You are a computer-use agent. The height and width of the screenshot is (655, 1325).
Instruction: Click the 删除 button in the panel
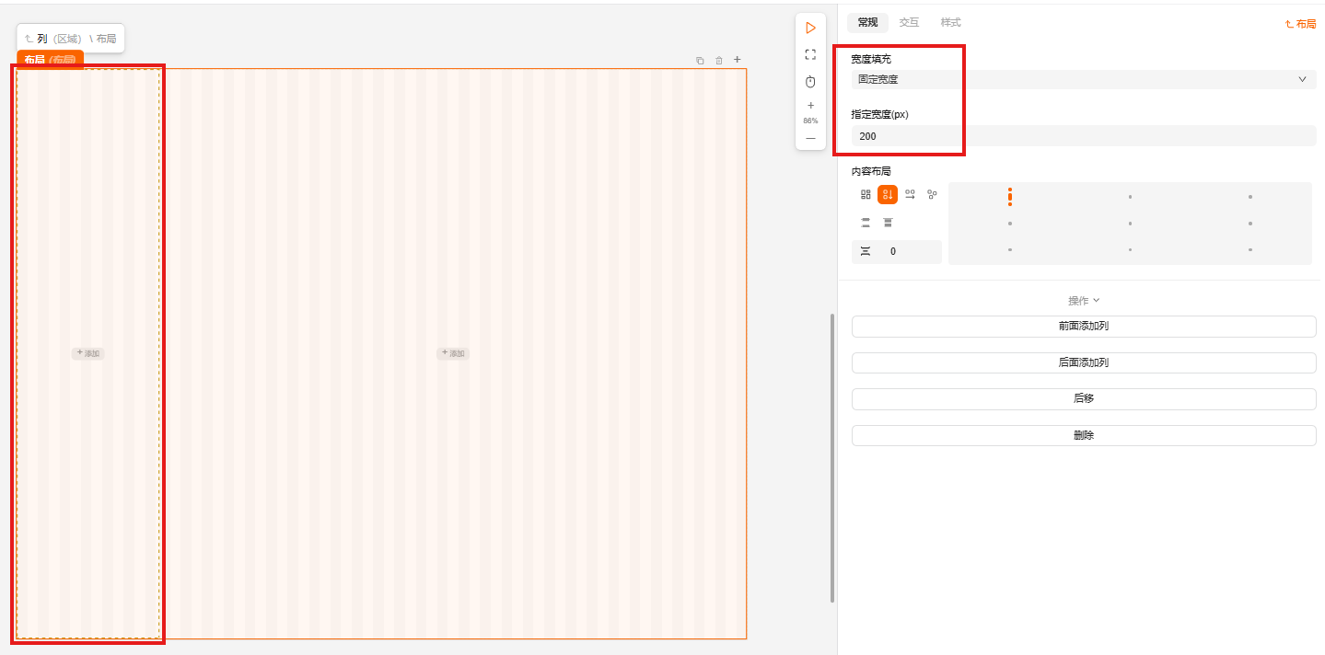point(1083,435)
